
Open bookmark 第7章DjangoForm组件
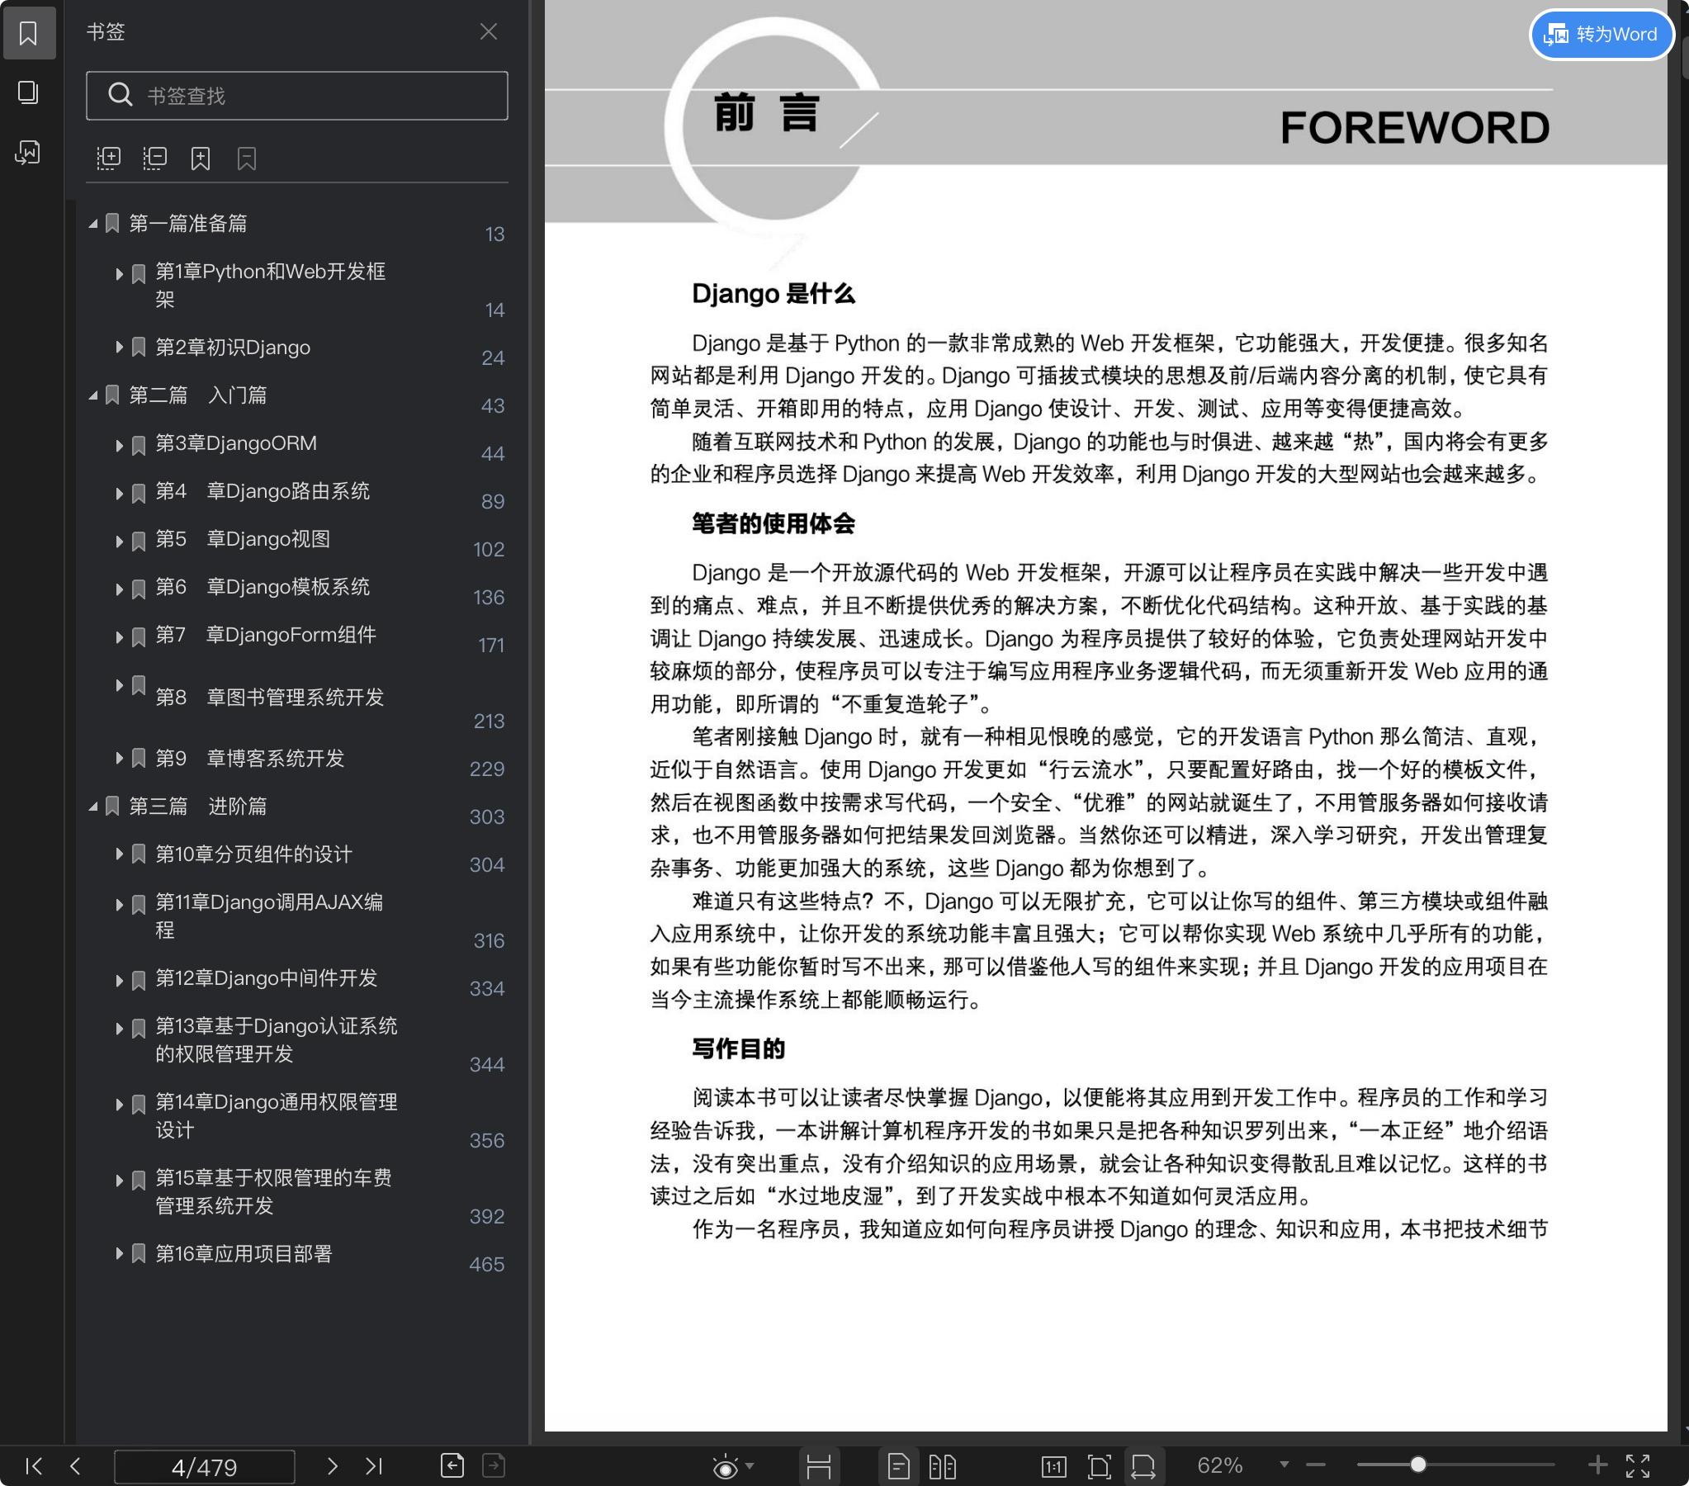coord(266,635)
